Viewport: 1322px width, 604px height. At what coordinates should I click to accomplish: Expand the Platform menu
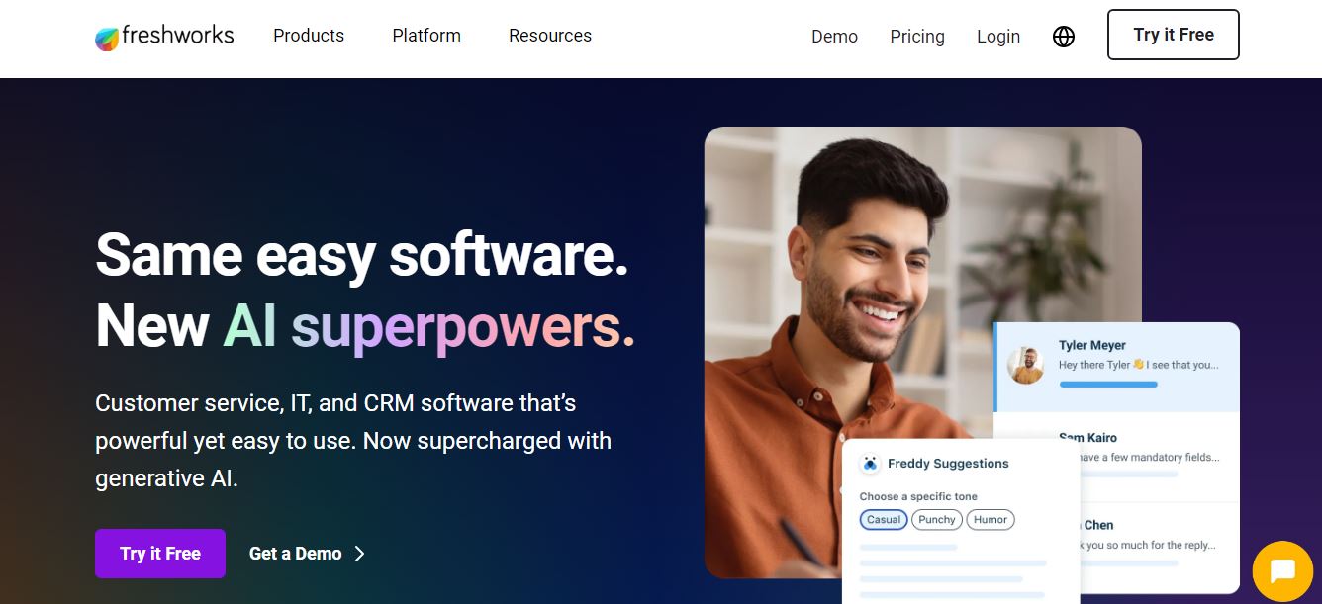pos(426,36)
